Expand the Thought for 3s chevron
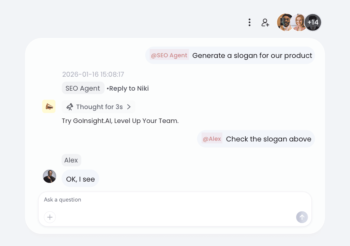This screenshot has height=246, width=350. pos(129,107)
